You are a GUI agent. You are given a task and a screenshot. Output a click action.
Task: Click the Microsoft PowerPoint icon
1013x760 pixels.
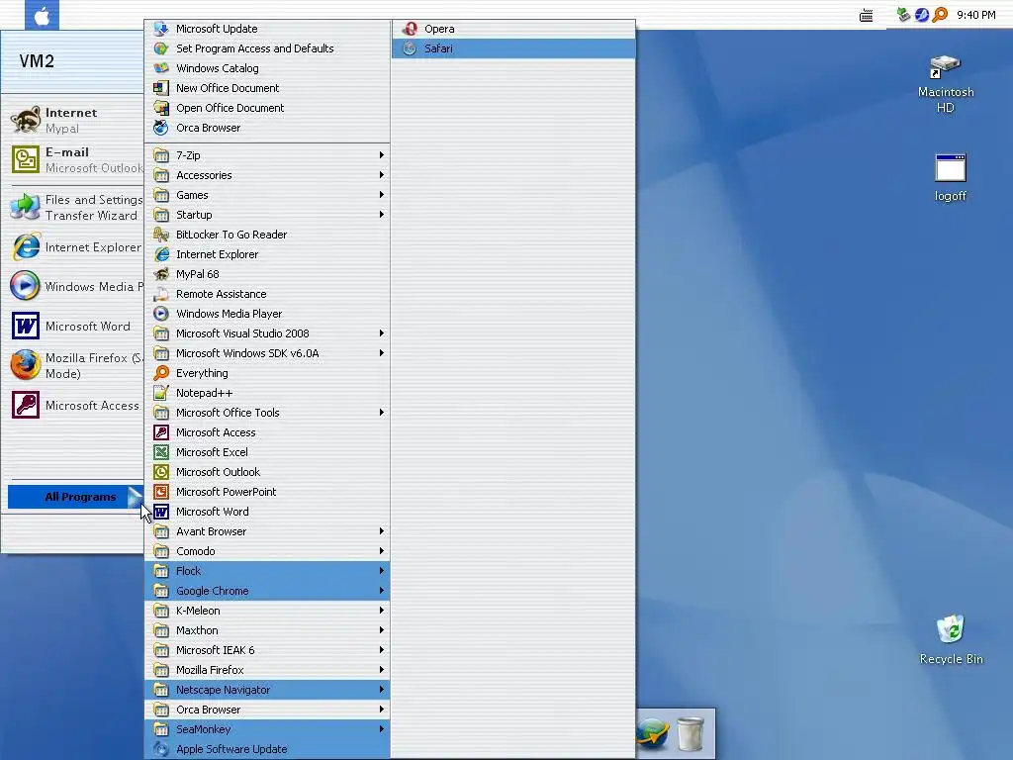point(161,492)
